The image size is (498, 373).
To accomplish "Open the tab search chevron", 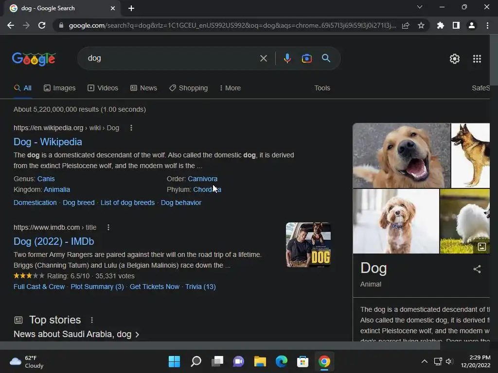I will (x=419, y=7).
